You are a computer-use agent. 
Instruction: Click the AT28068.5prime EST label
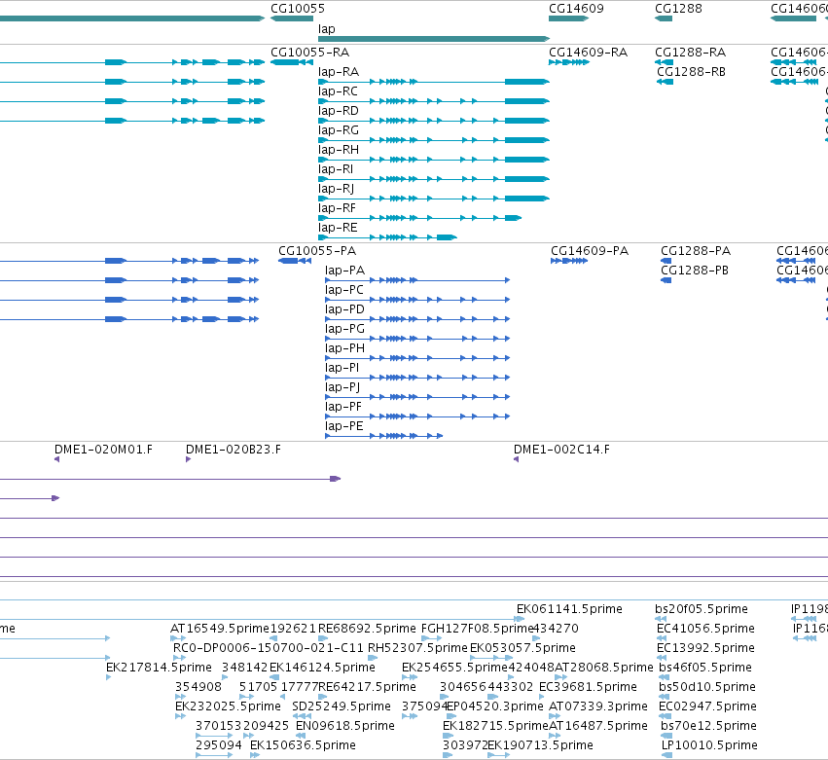pyautogui.click(x=603, y=668)
